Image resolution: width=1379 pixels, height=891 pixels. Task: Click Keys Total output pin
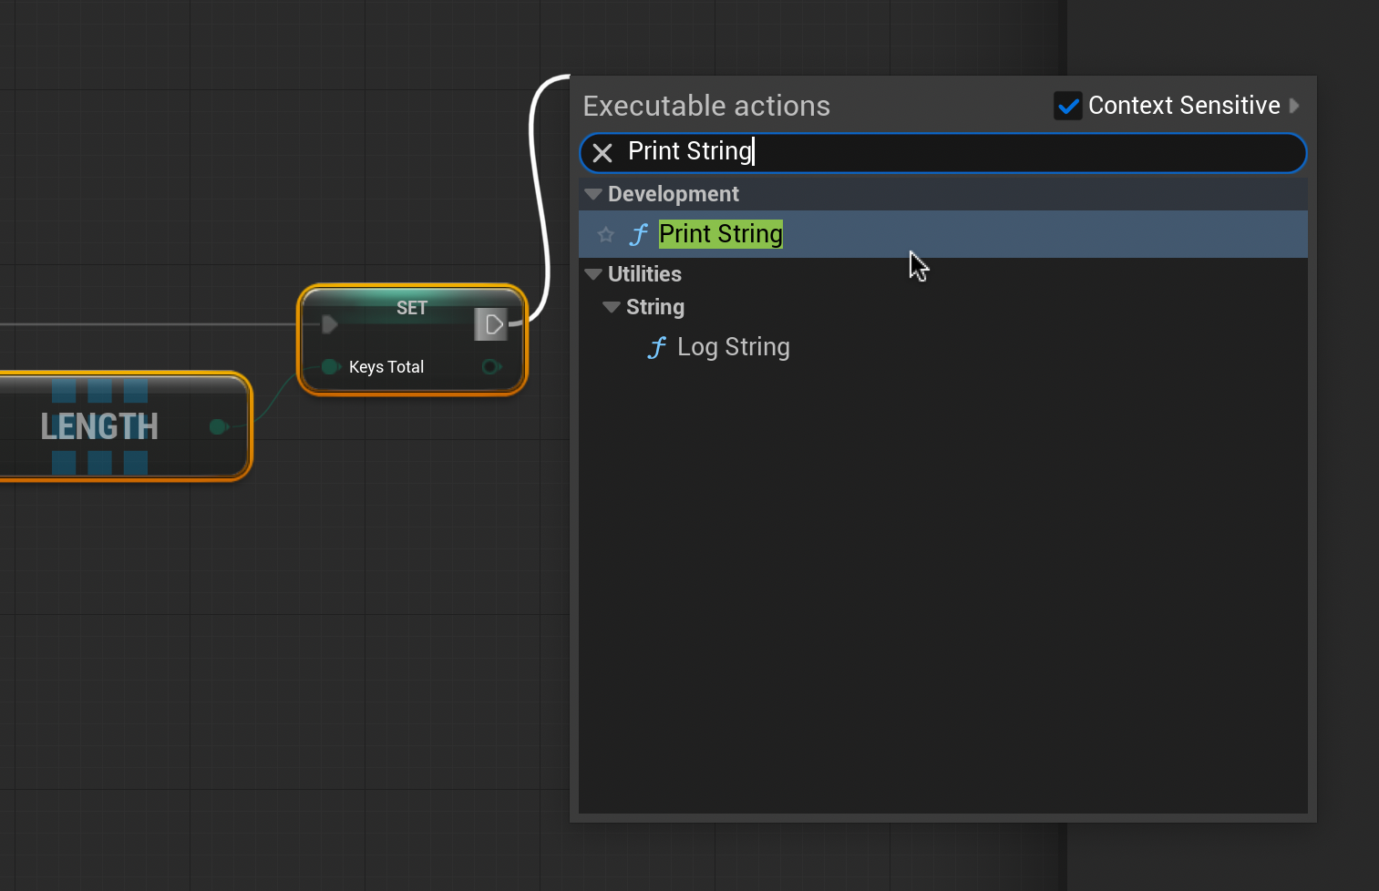490,367
